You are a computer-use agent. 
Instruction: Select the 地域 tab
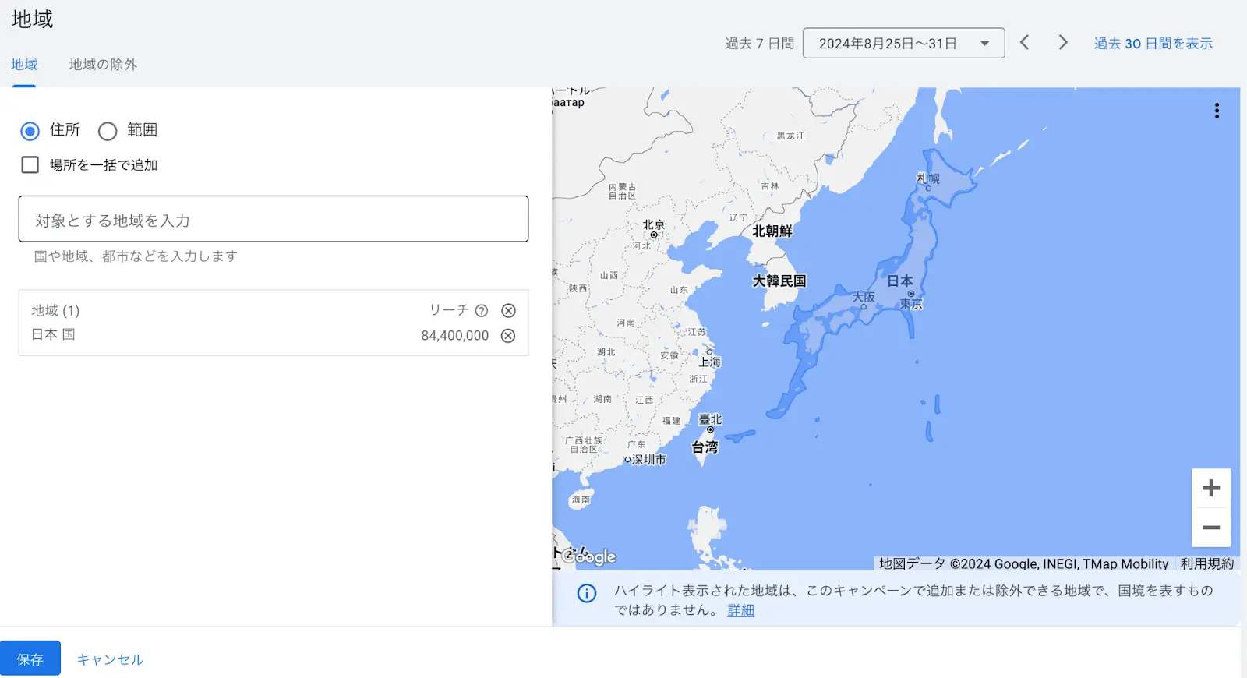point(24,65)
